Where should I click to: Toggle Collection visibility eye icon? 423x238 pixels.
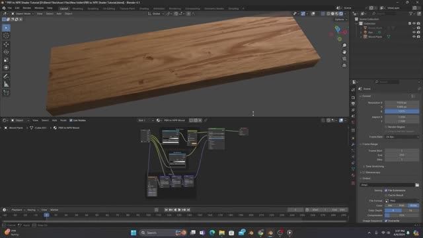point(414,24)
